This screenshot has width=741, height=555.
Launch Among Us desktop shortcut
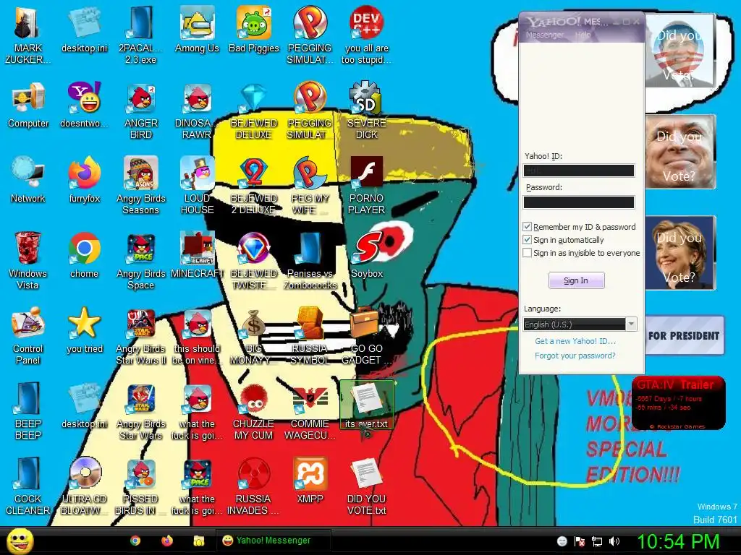(197, 30)
